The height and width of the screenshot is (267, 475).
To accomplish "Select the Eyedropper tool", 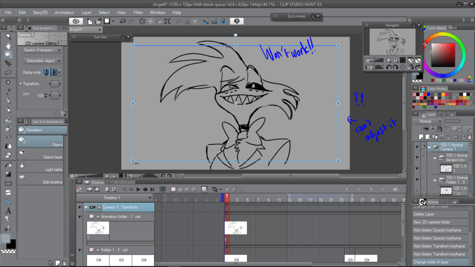I will click(x=8, y=91).
